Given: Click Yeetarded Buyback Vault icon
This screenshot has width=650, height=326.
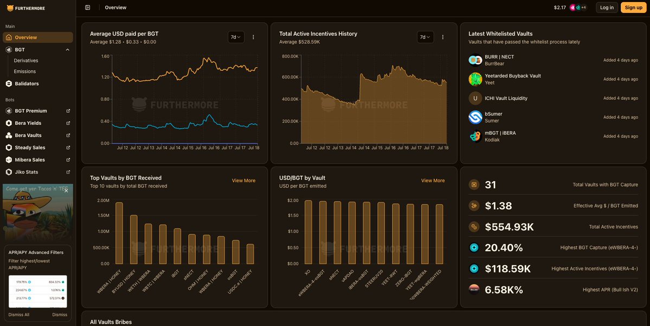Looking at the screenshot, I should 475,79.
